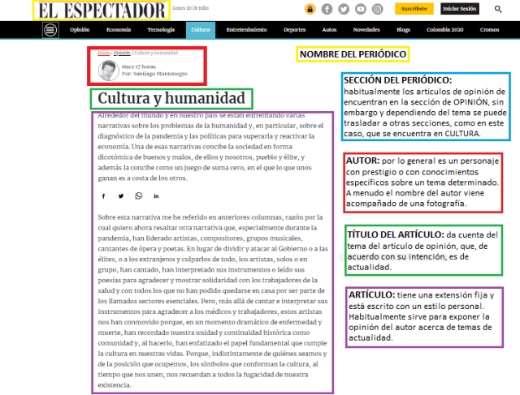Click the Iniciar Sesión button
The width and height of the screenshot is (520, 395).
point(460,9)
